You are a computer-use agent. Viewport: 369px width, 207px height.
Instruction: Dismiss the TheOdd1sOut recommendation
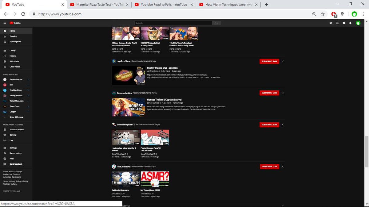point(283,167)
